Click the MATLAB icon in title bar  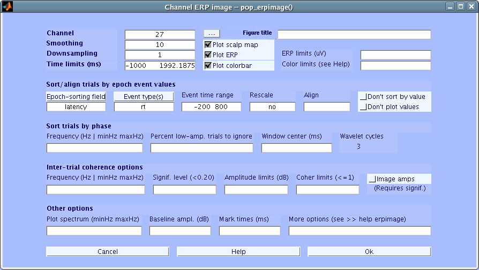[8, 7]
